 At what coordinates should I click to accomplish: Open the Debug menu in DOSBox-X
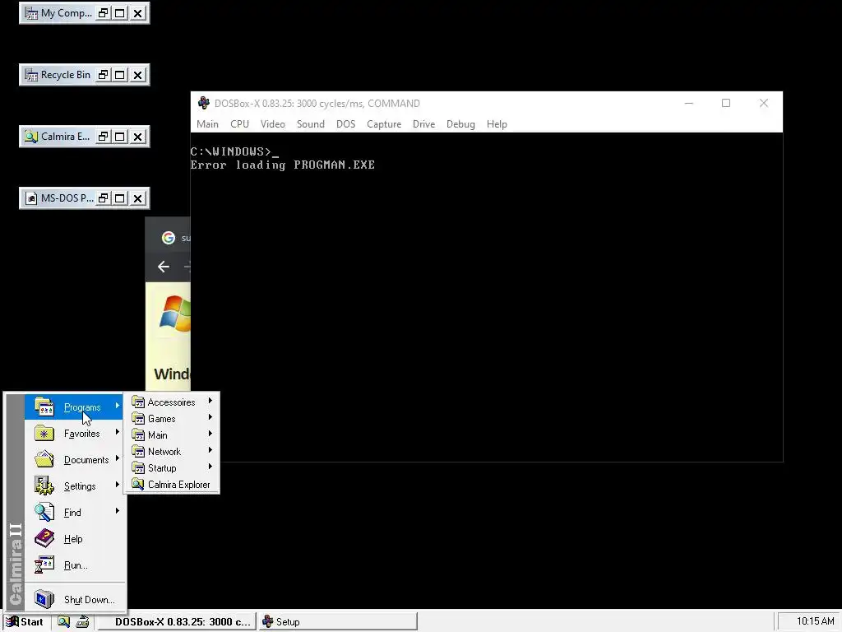[460, 124]
